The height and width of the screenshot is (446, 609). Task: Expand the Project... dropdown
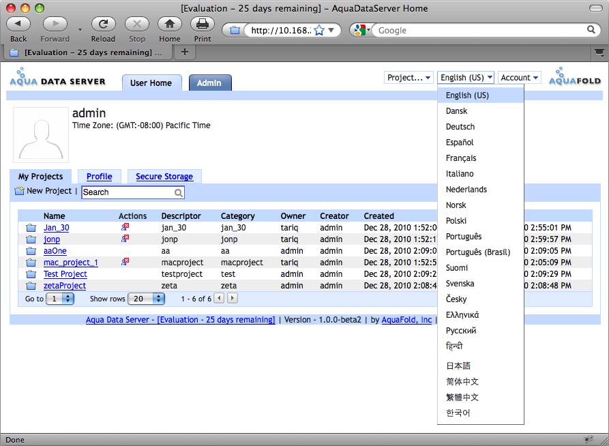(409, 78)
